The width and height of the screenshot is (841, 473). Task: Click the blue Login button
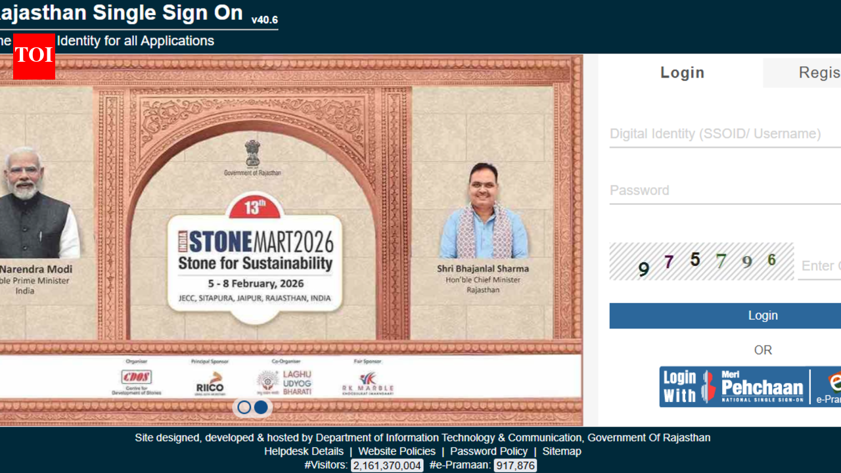[725, 315]
